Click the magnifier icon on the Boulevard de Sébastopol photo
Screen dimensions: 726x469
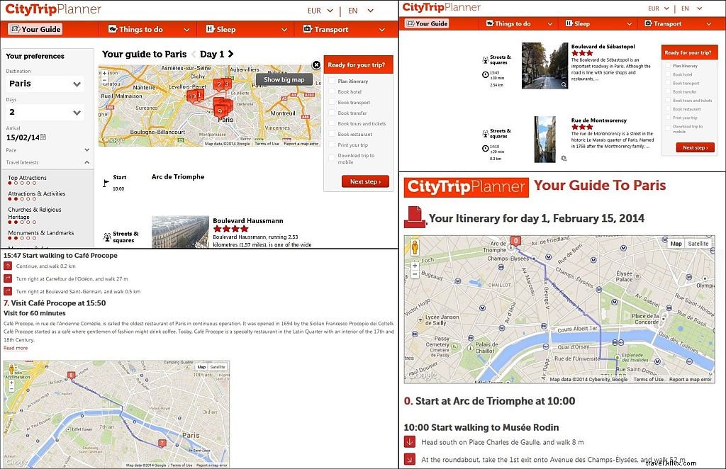pyautogui.click(x=564, y=84)
